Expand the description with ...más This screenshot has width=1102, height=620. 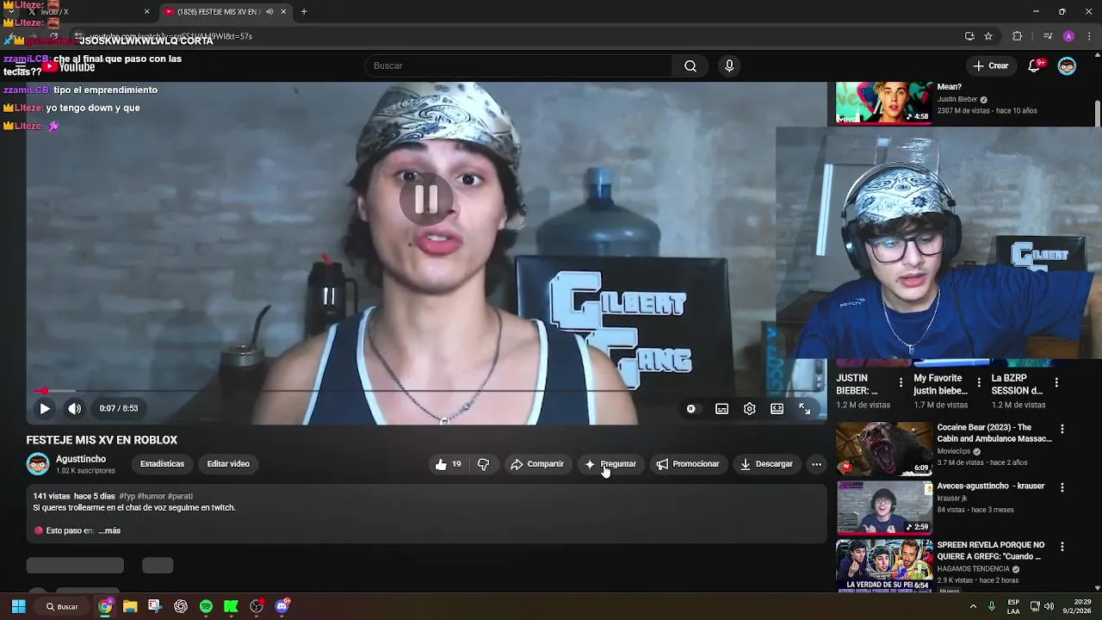pos(109,531)
